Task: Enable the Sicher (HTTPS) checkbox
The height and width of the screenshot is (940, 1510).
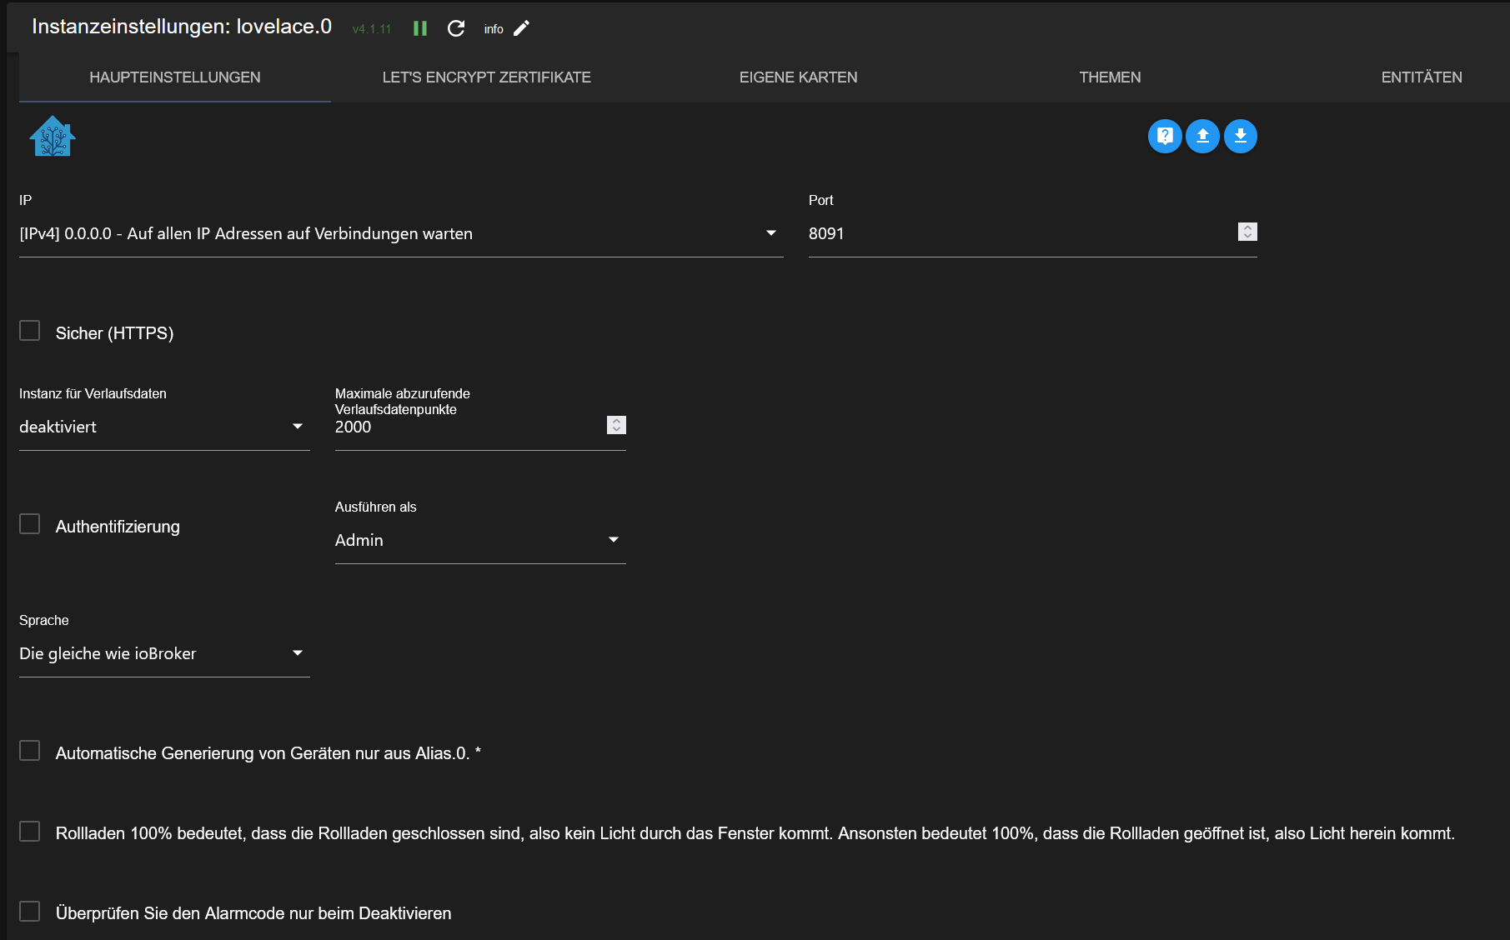Action: click(x=30, y=331)
